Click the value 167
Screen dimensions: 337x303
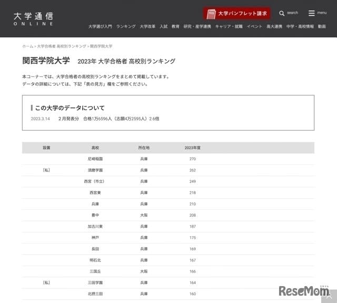[193, 260]
